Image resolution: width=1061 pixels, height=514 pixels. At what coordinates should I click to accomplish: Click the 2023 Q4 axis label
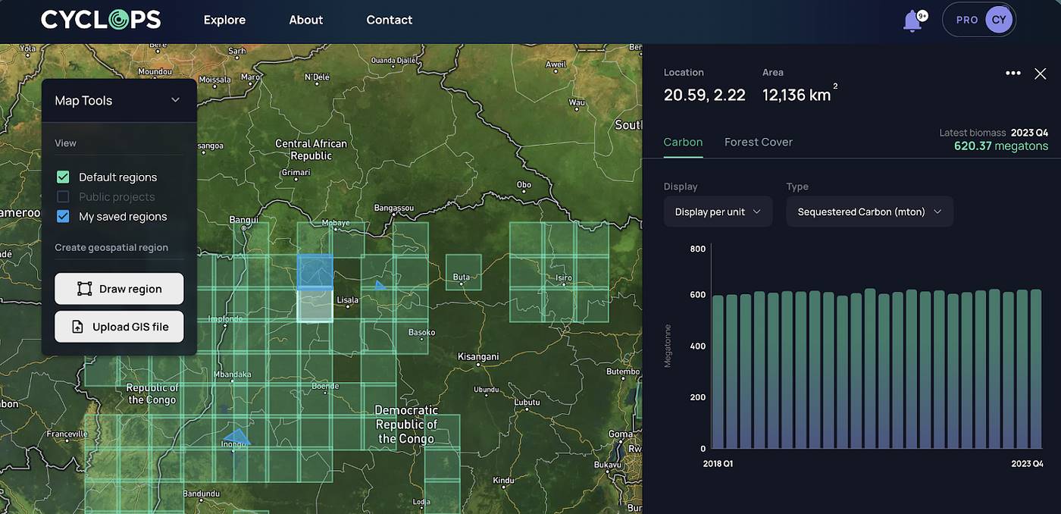pyautogui.click(x=1027, y=463)
